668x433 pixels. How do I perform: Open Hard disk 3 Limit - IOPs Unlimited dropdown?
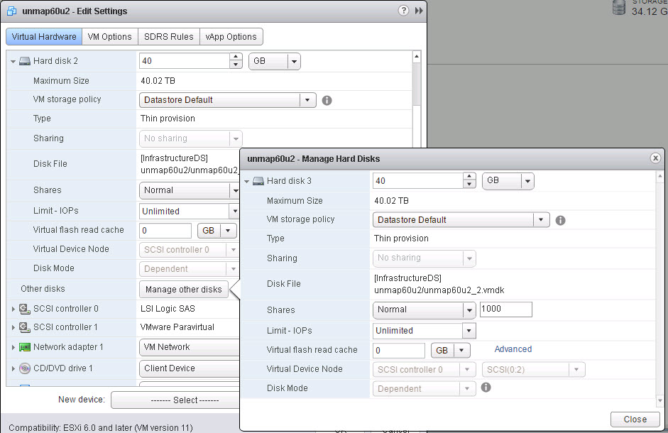pyautogui.click(x=424, y=331)
